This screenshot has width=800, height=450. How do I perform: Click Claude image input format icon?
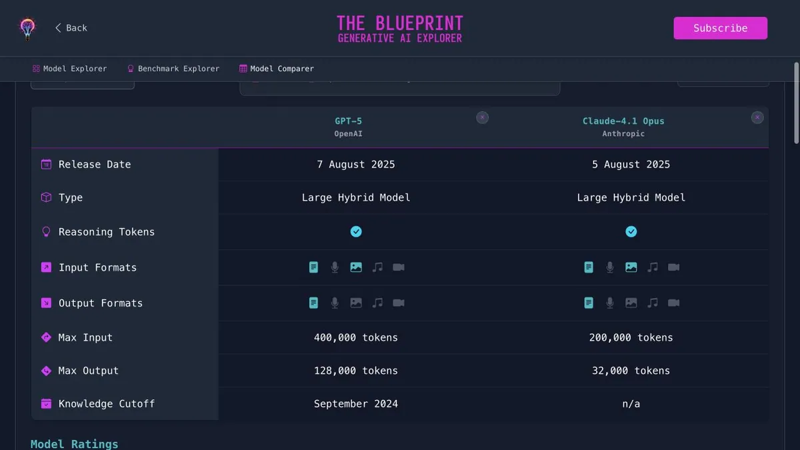click(x=631, y=267)
